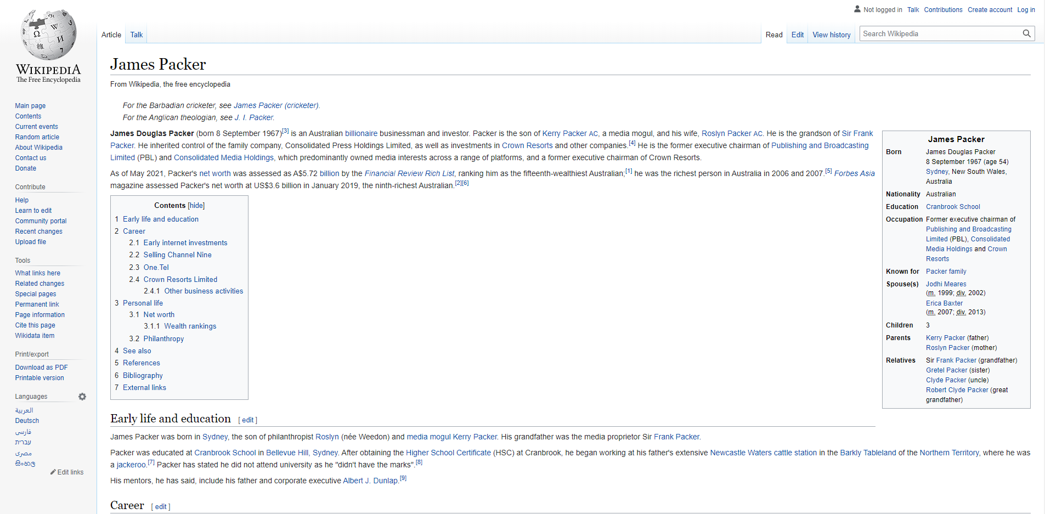
Task: Open the J. I. Packer hatnote link
Action: 254,117
